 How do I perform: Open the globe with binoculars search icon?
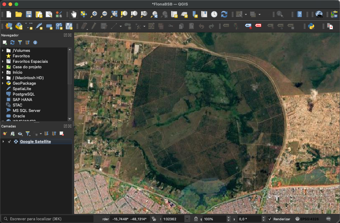[x=319, y=14]
